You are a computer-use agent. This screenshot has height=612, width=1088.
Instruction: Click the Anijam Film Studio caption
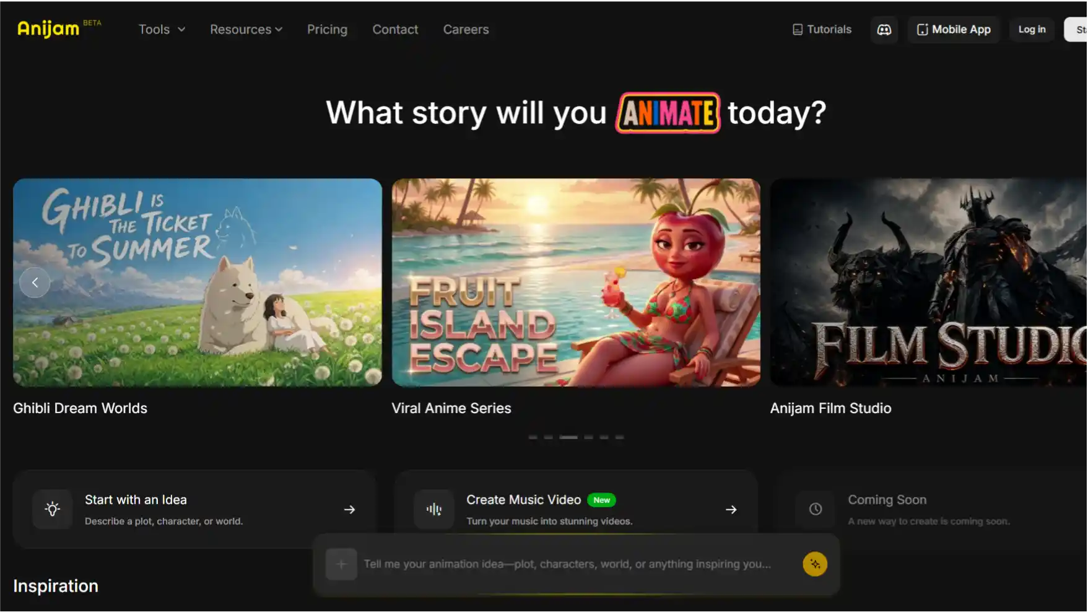click(x=830, y=408)
